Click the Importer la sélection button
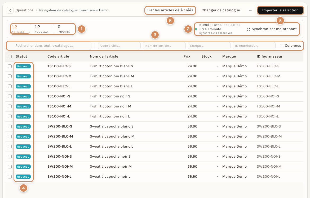The image size is (310, 198). (280, 10)
